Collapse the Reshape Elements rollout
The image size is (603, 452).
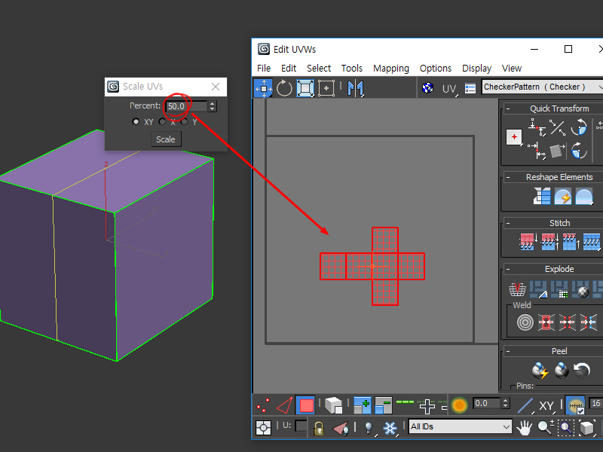[x=508, y=178]
